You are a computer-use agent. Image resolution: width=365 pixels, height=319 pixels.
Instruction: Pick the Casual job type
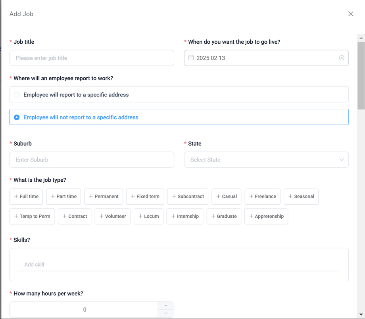tap(226, 196)
